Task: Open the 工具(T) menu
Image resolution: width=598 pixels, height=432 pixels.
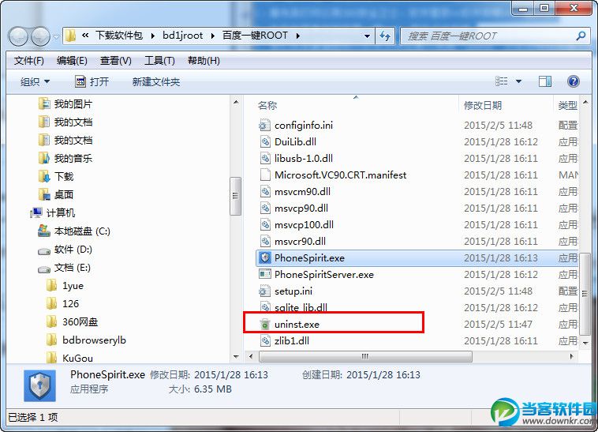Action: tap(159, 61)
